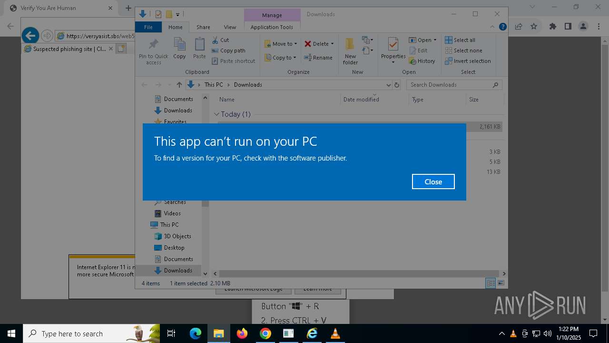Switch to the Share ribbon tab
The image size is (609, 343).
203,27
